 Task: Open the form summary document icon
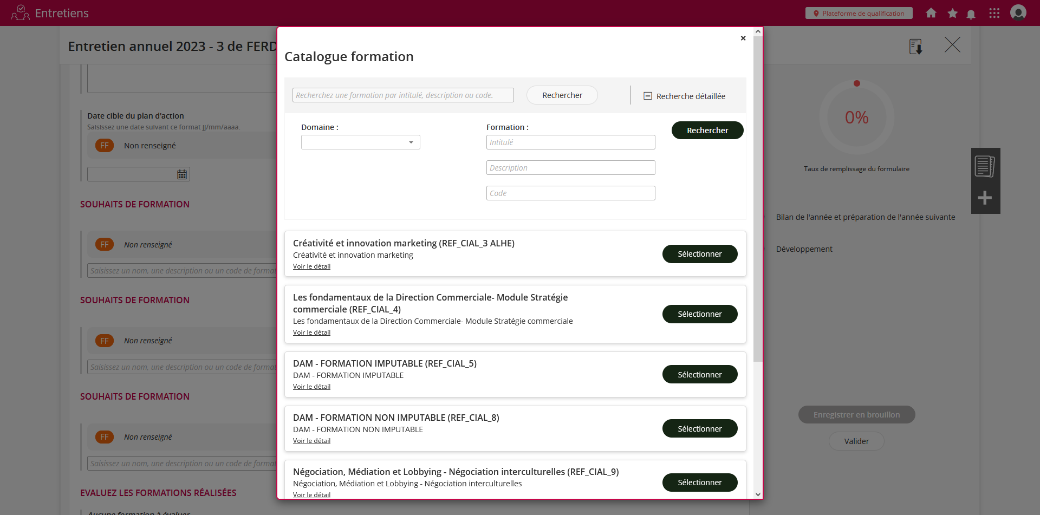(985, 166)
